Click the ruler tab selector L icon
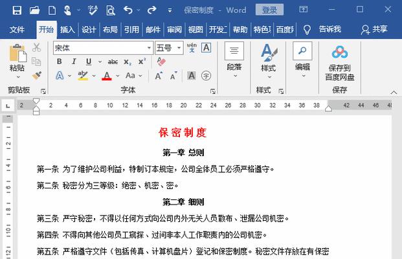402x259 pixels. 8,106
